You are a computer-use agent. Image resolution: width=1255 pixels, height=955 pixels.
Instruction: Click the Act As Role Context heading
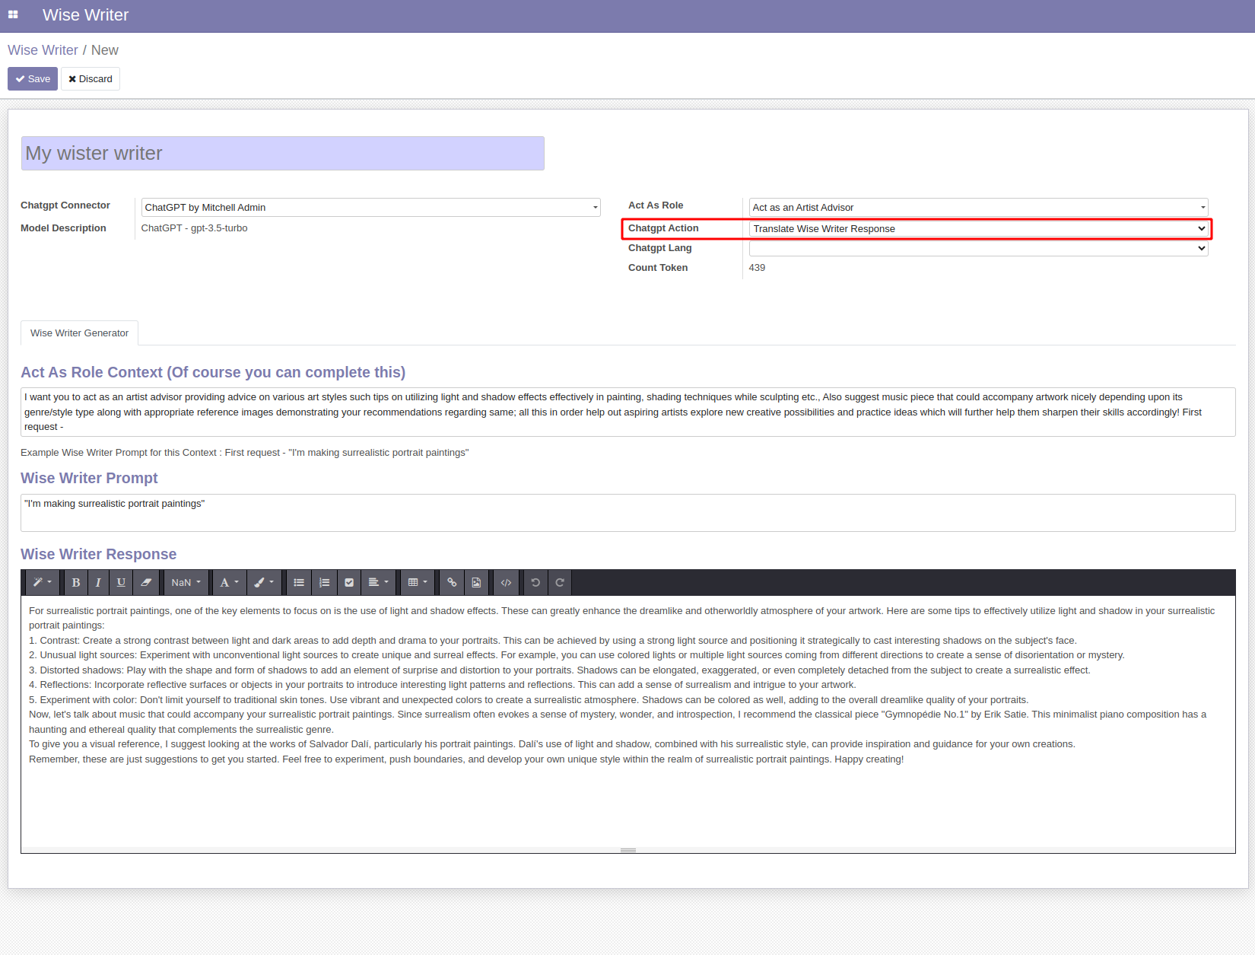pos(213,372)
